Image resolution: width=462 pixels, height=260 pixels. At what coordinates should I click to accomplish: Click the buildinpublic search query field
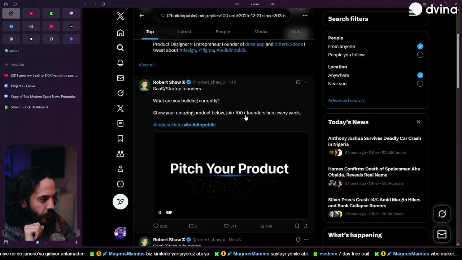[224, 16]
